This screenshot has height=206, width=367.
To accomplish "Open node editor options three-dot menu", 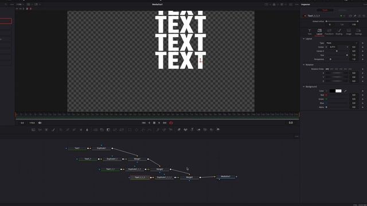I will coord(296,136).
